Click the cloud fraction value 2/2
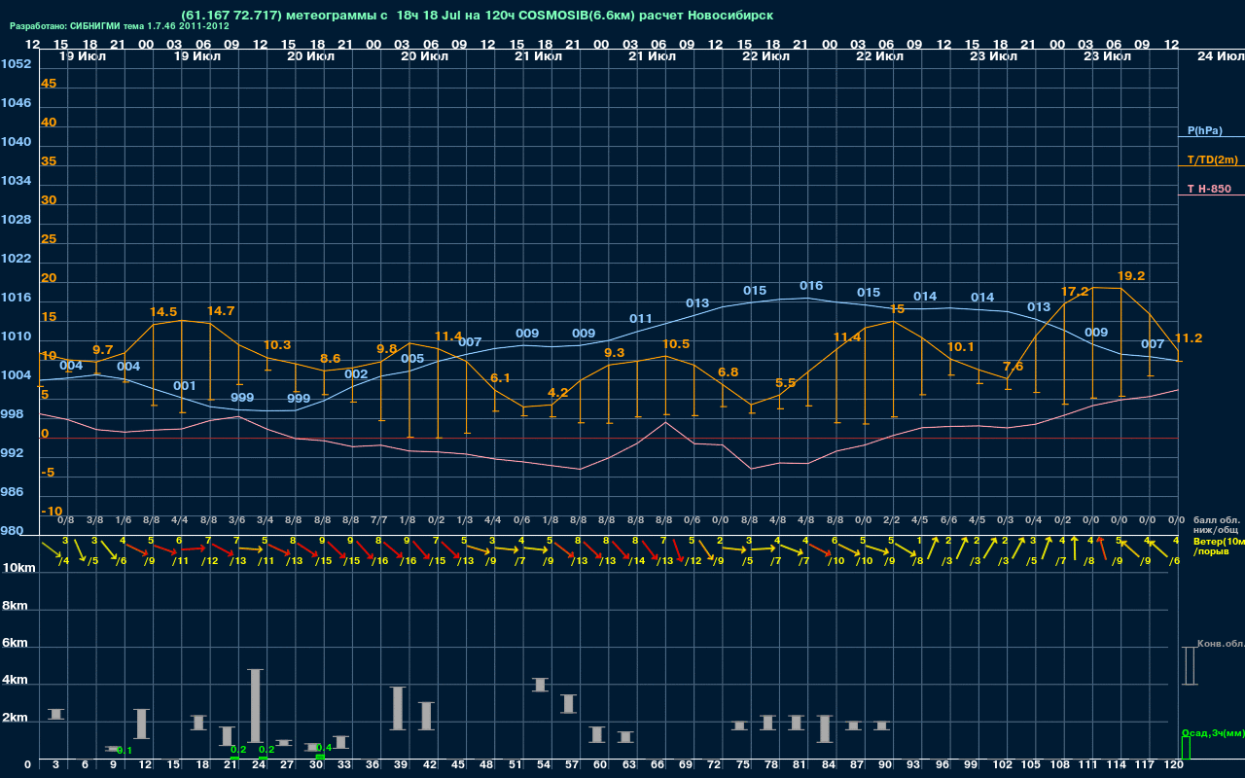Image resolution: width=1245 pixels, height=778 pixels. coord(891,520)
